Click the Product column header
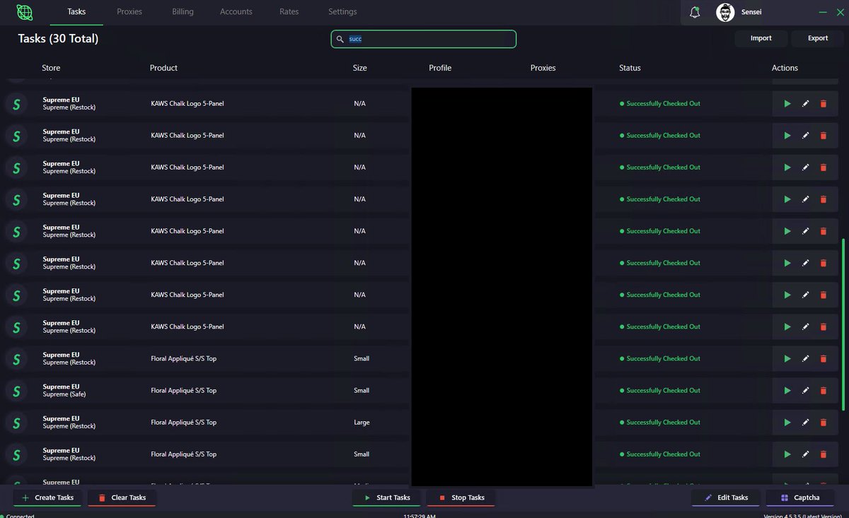Image resolution: width=849 pixels, height=518 pixels. [x=163, y=68]
